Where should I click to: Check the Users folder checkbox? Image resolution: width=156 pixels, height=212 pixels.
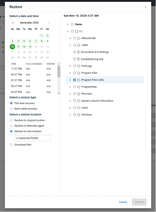(75, 108)
